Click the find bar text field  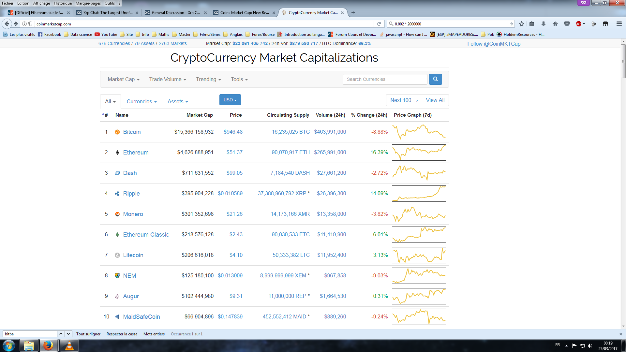(30, 334)
